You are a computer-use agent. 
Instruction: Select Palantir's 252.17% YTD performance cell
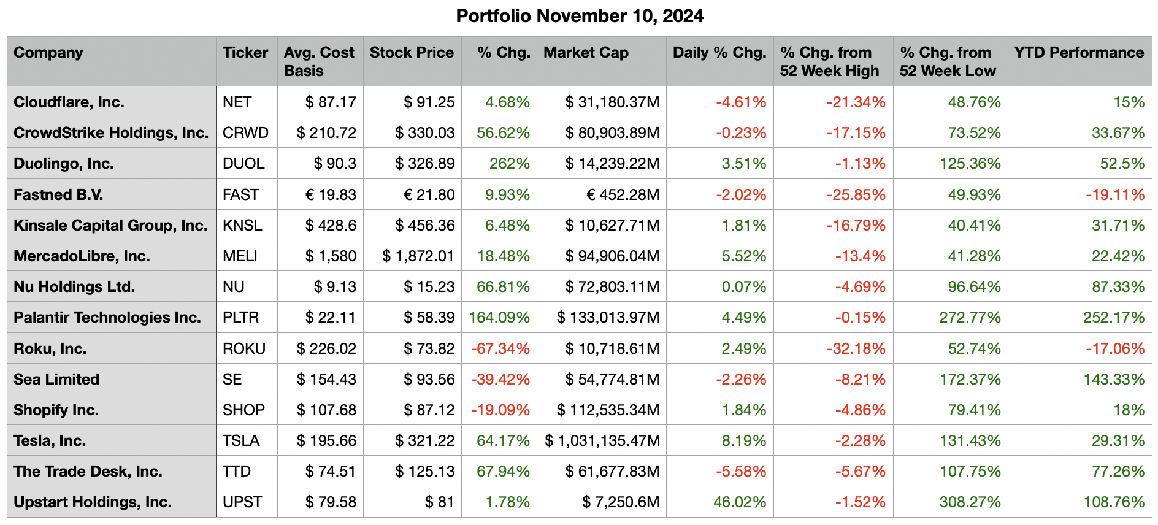click(x=1113, y=318)
